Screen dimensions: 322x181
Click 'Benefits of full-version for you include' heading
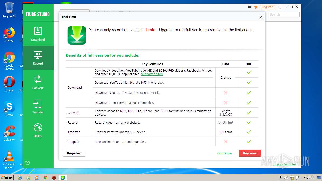[x=103, y=55]
